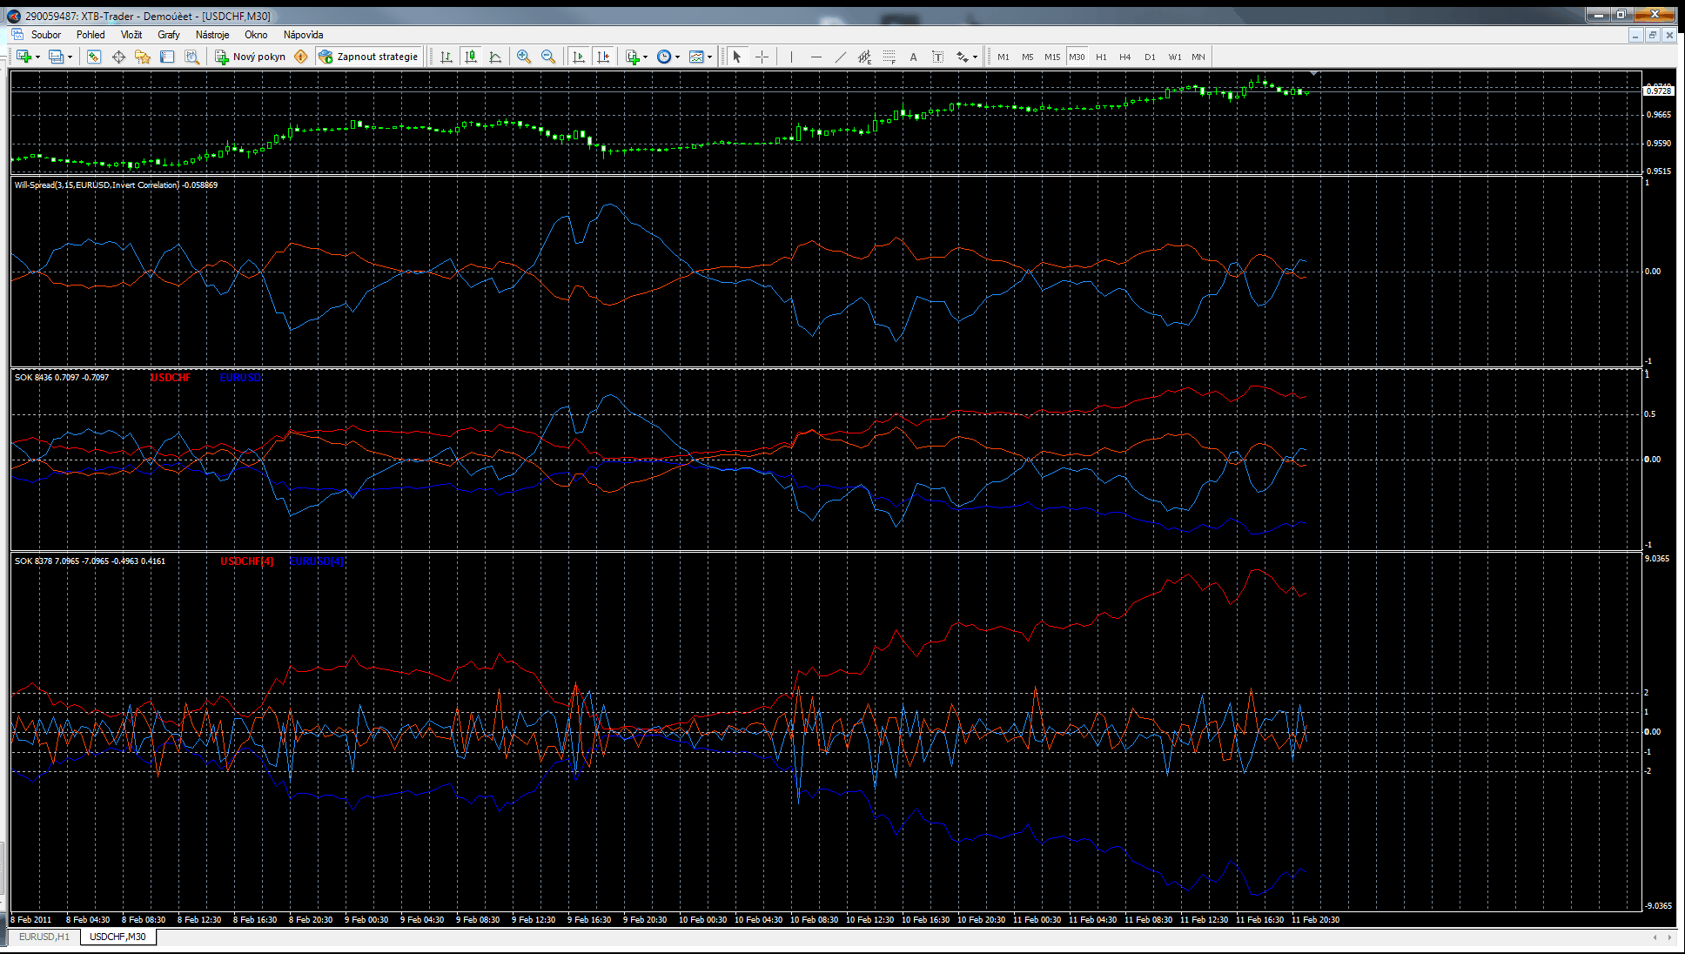Open the Okno menu
The height and width of the screenshot is (954, 1685).
256,35
